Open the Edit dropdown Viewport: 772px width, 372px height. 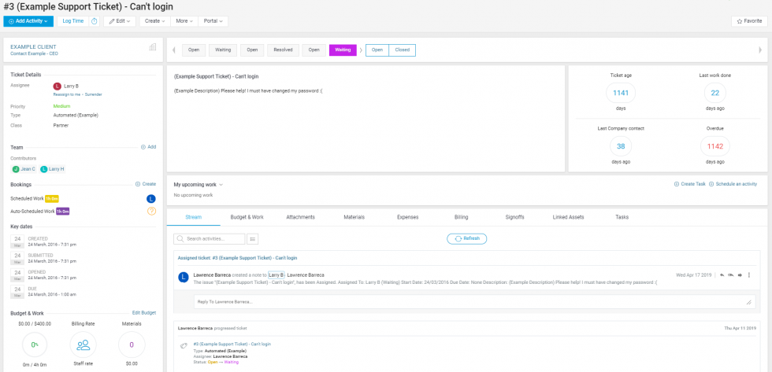click(x=120, y=21)
